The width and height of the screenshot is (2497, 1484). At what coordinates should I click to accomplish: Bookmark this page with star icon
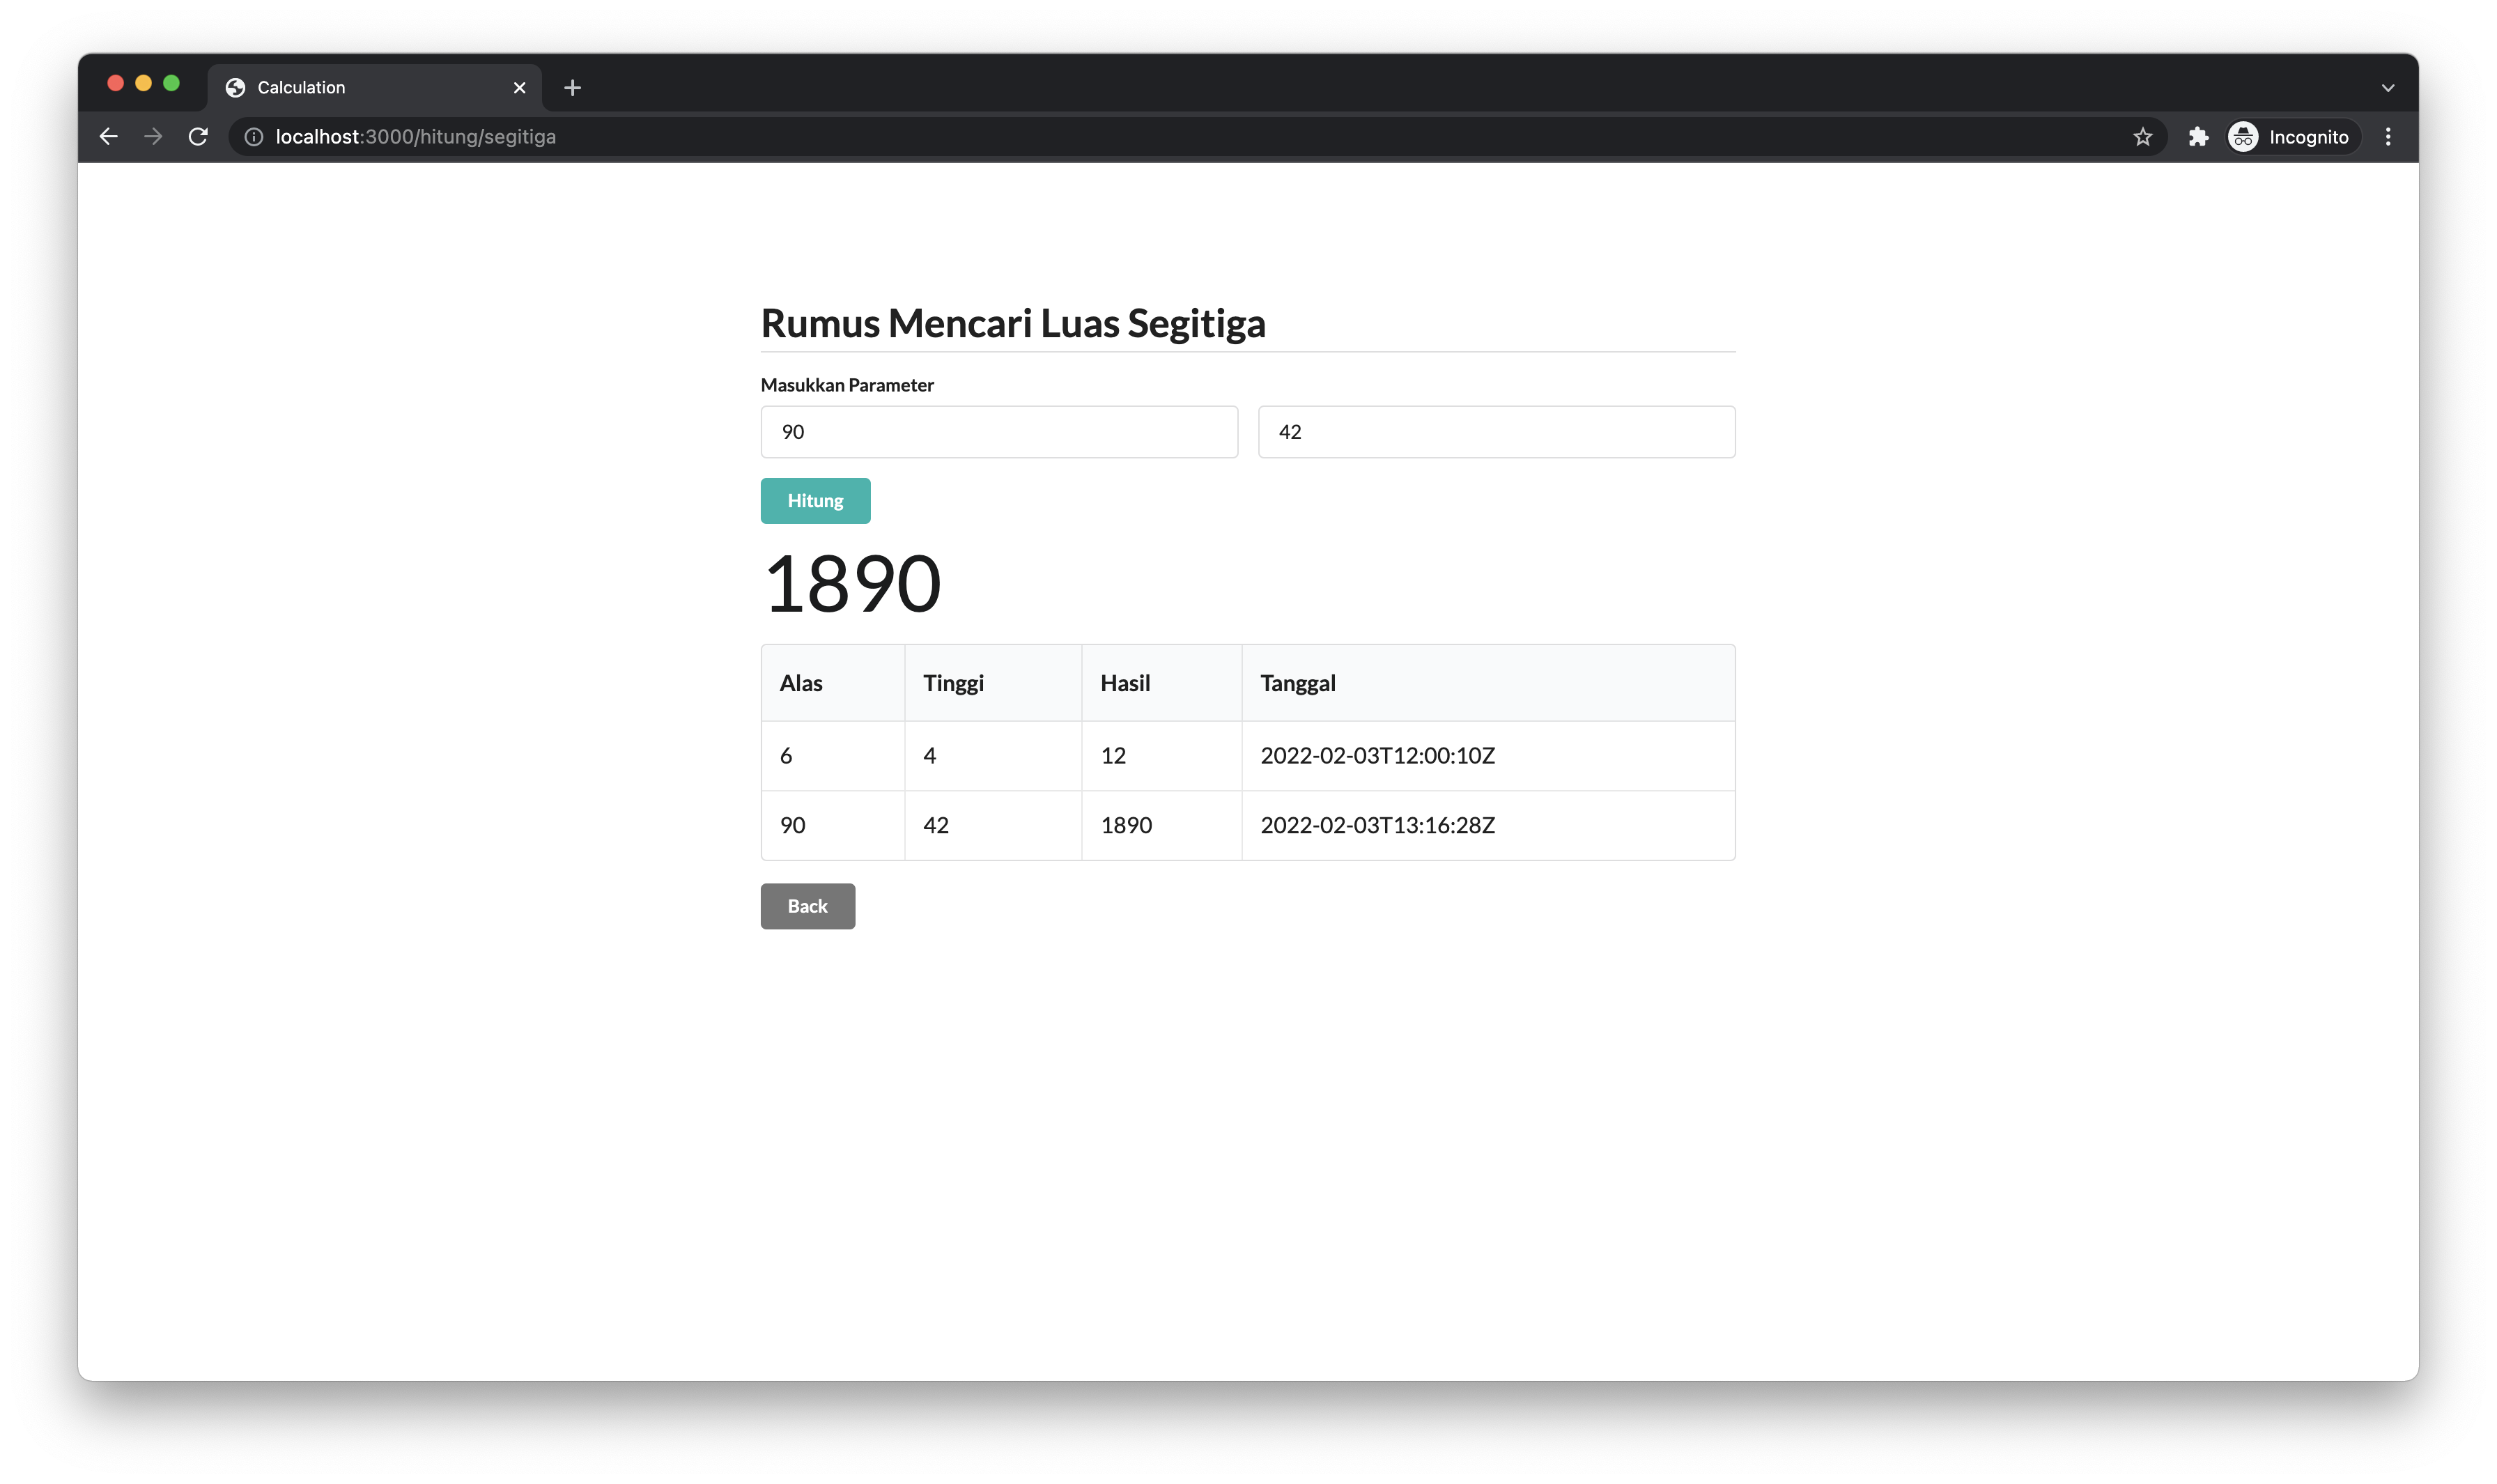click(2142, 137)
